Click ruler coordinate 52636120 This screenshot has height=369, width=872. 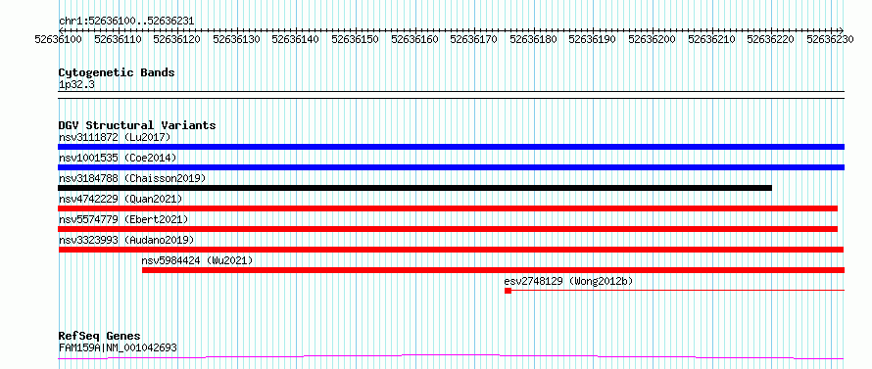(x=177, y=39)
